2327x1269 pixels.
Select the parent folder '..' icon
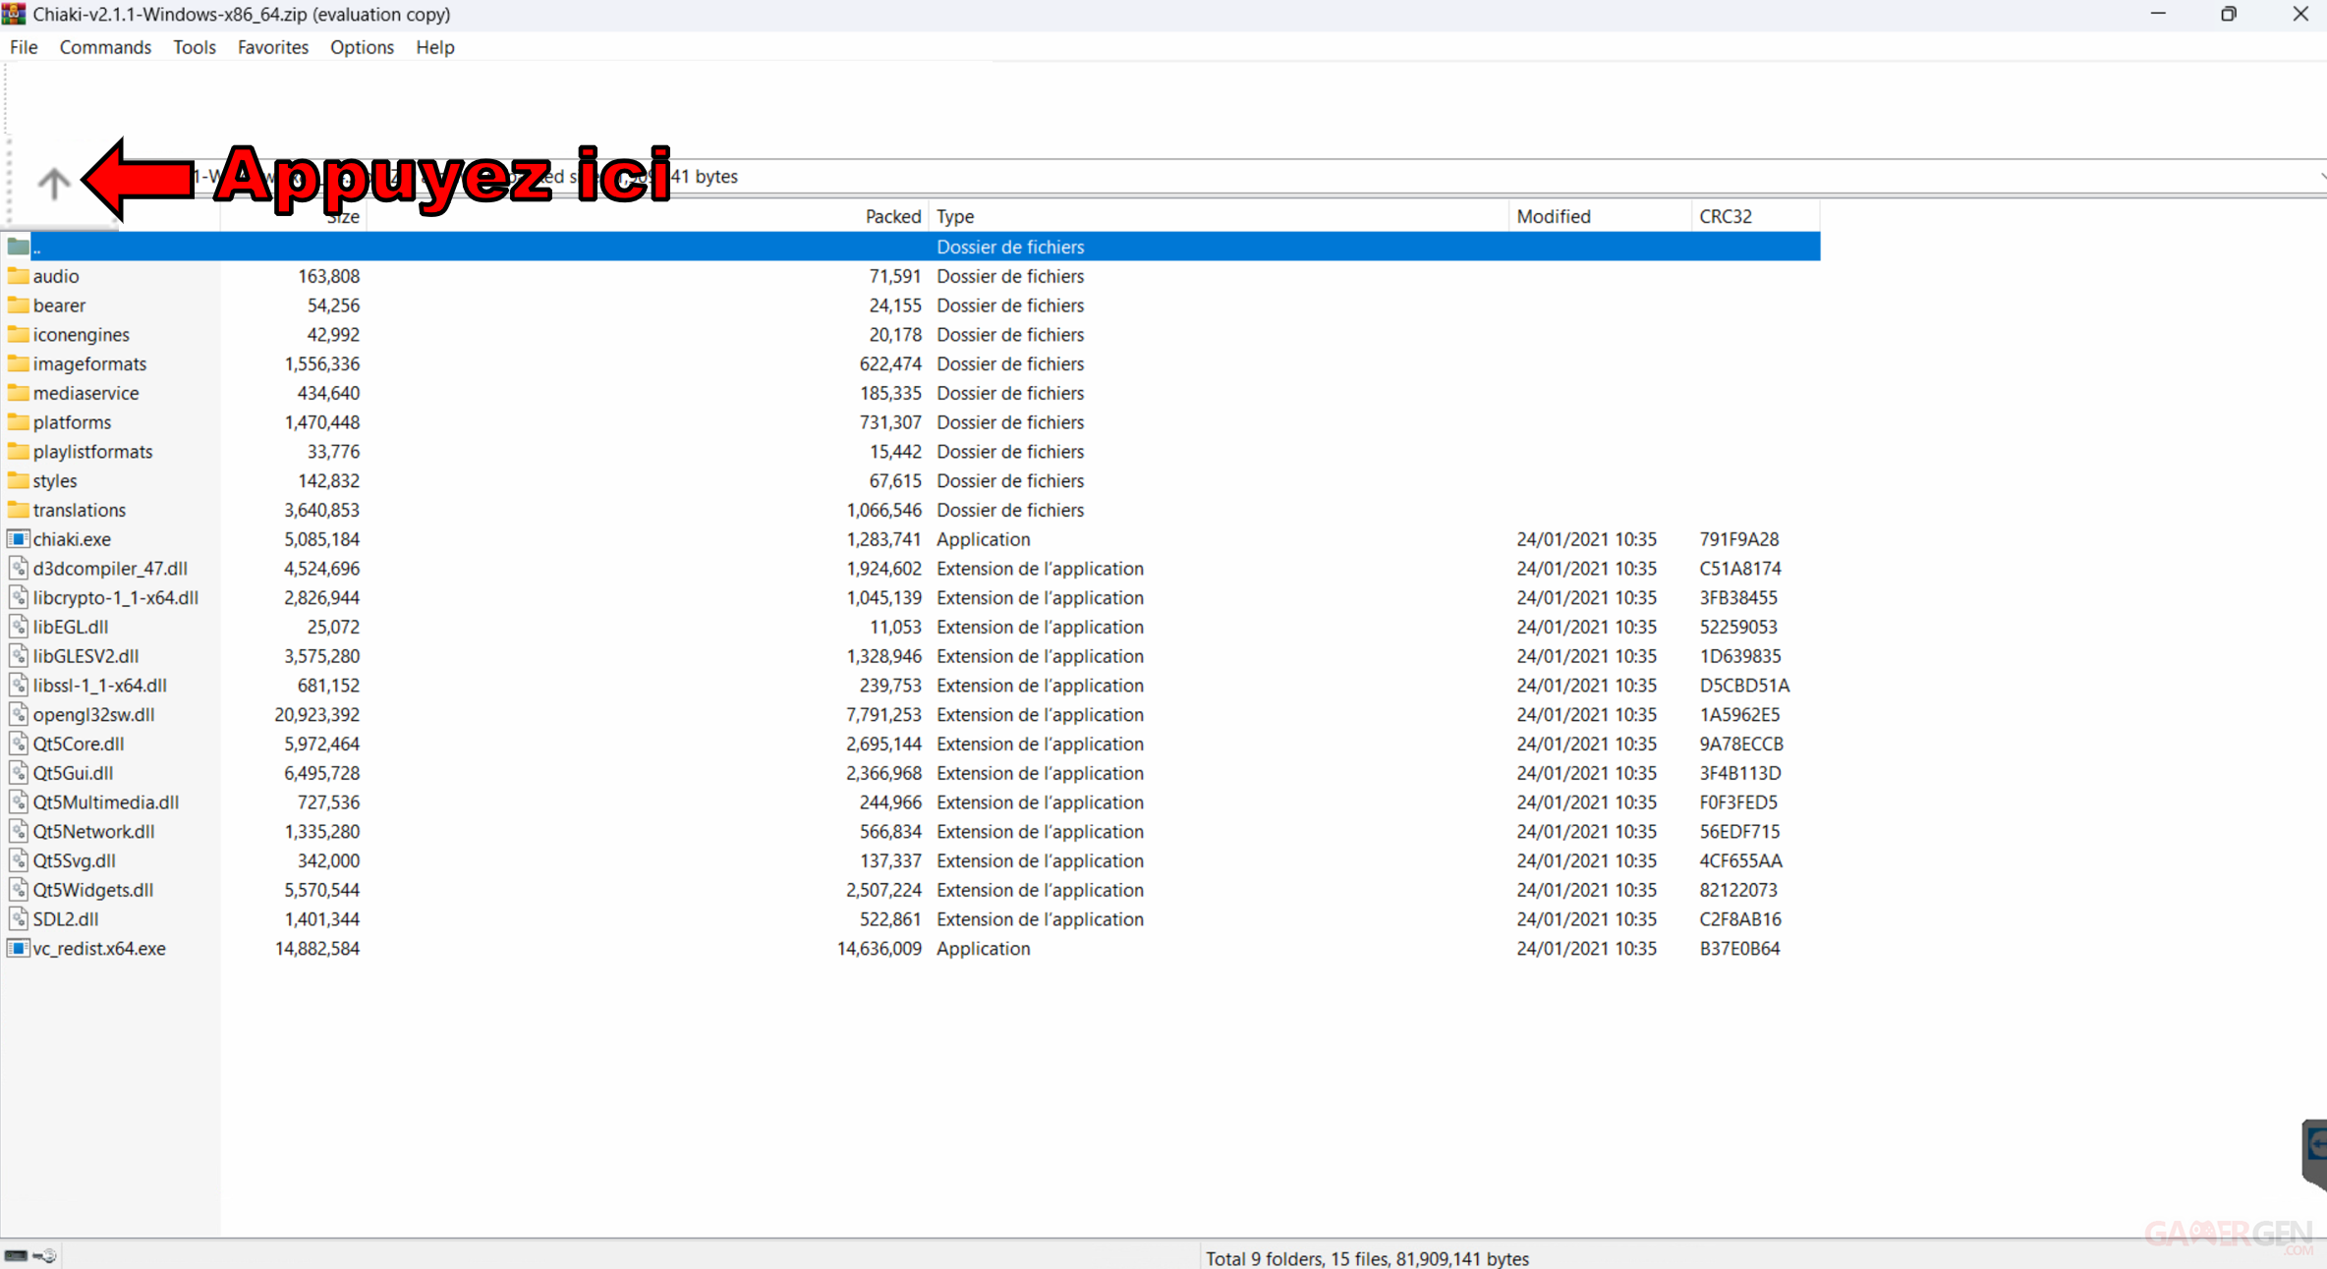18,247
